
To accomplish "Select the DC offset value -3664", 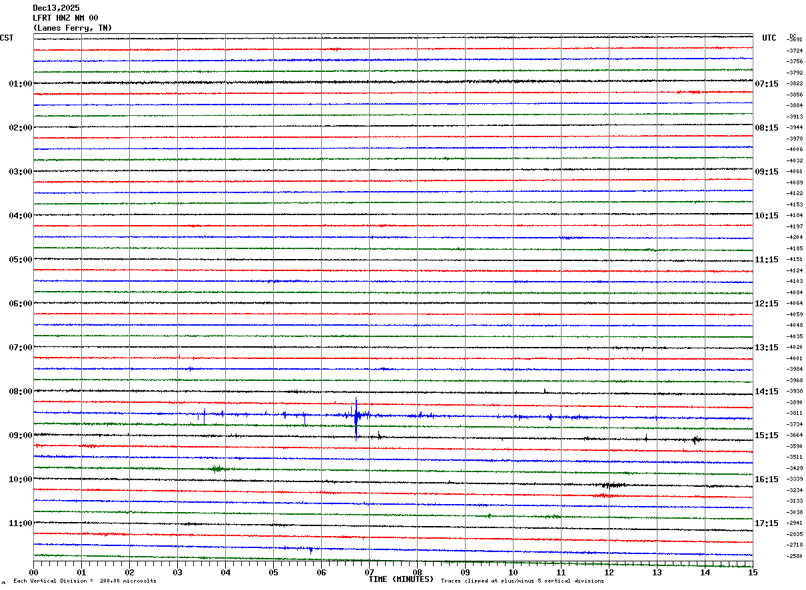I will 795,435.
